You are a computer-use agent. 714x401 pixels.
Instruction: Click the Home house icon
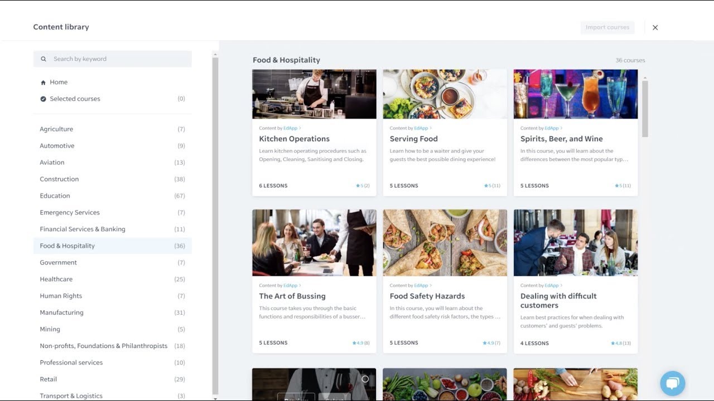coord(43,82)
